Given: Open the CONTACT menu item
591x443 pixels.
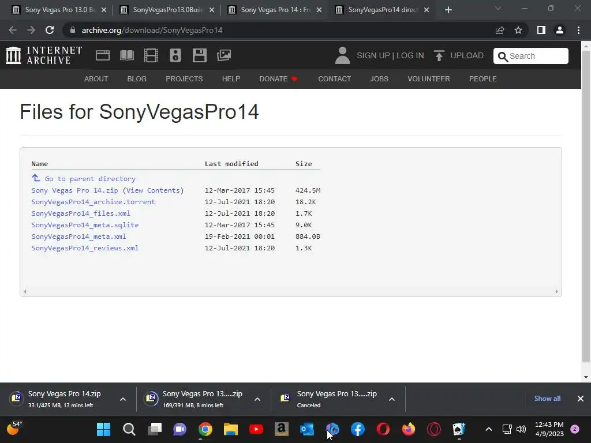Looking at the screenshot, I should tap(335, 78).
